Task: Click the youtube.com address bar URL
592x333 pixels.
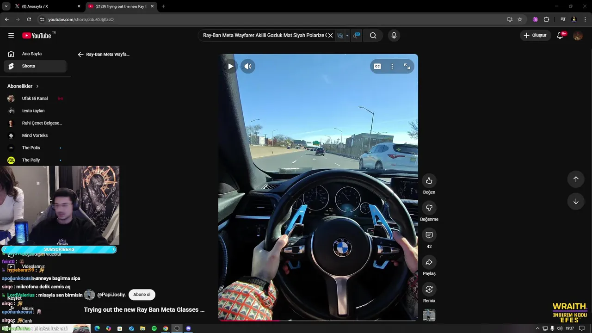Action: (81, 19)
